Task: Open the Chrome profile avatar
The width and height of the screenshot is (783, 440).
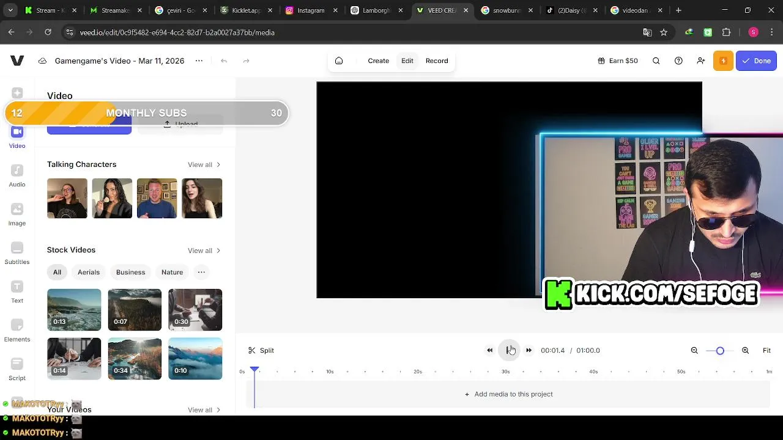Action: pos(753,32)
